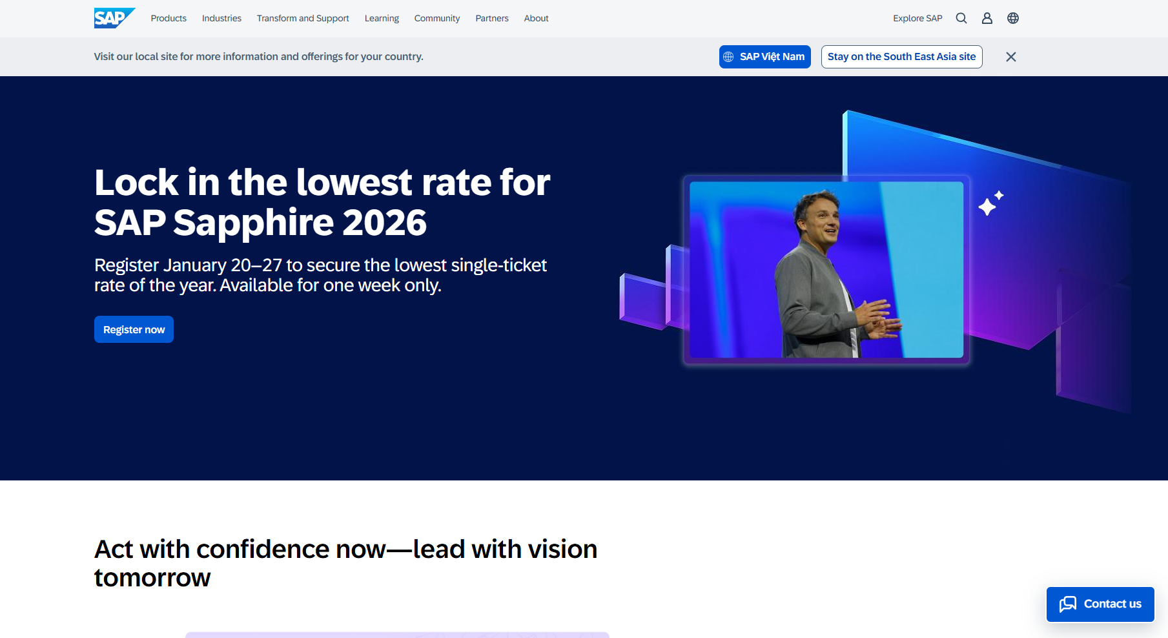Open the Partners menu
Screen dimensions: 1168x638
[x=492, y=18]
